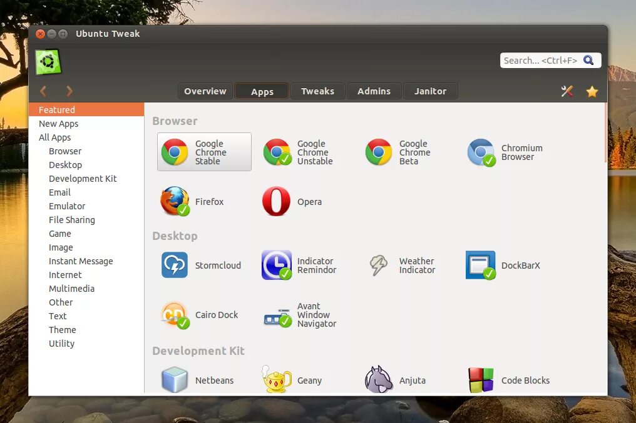
Task: Select the DockBarX icon
Action: pos(481,265)
